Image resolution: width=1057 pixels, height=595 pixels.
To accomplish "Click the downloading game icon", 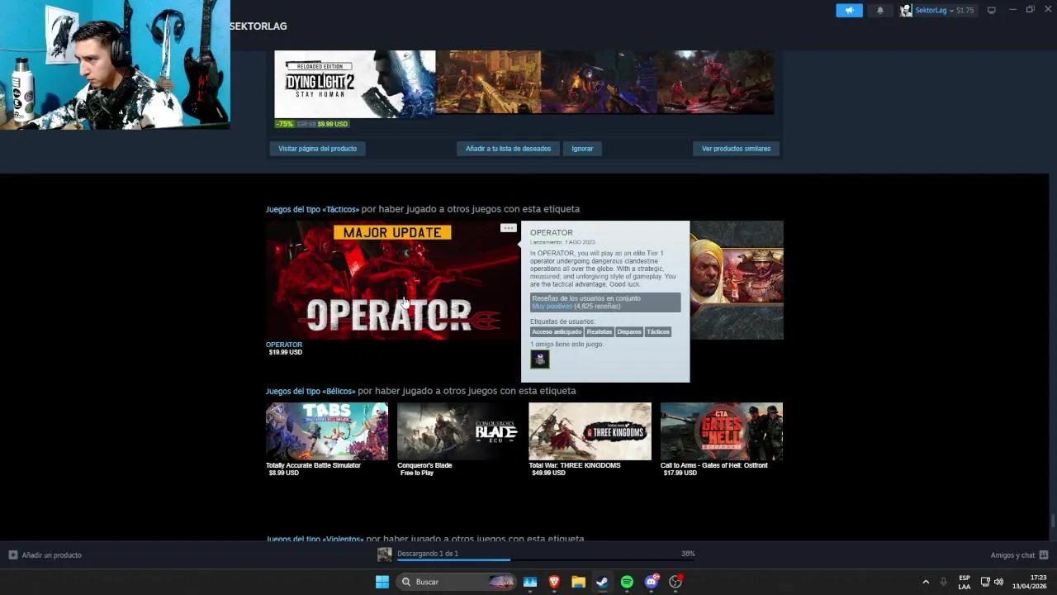I will (385, 555).
